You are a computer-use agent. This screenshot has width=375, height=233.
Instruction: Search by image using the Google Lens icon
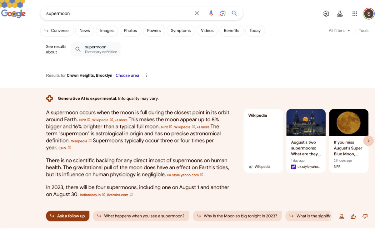click(223, 13)
